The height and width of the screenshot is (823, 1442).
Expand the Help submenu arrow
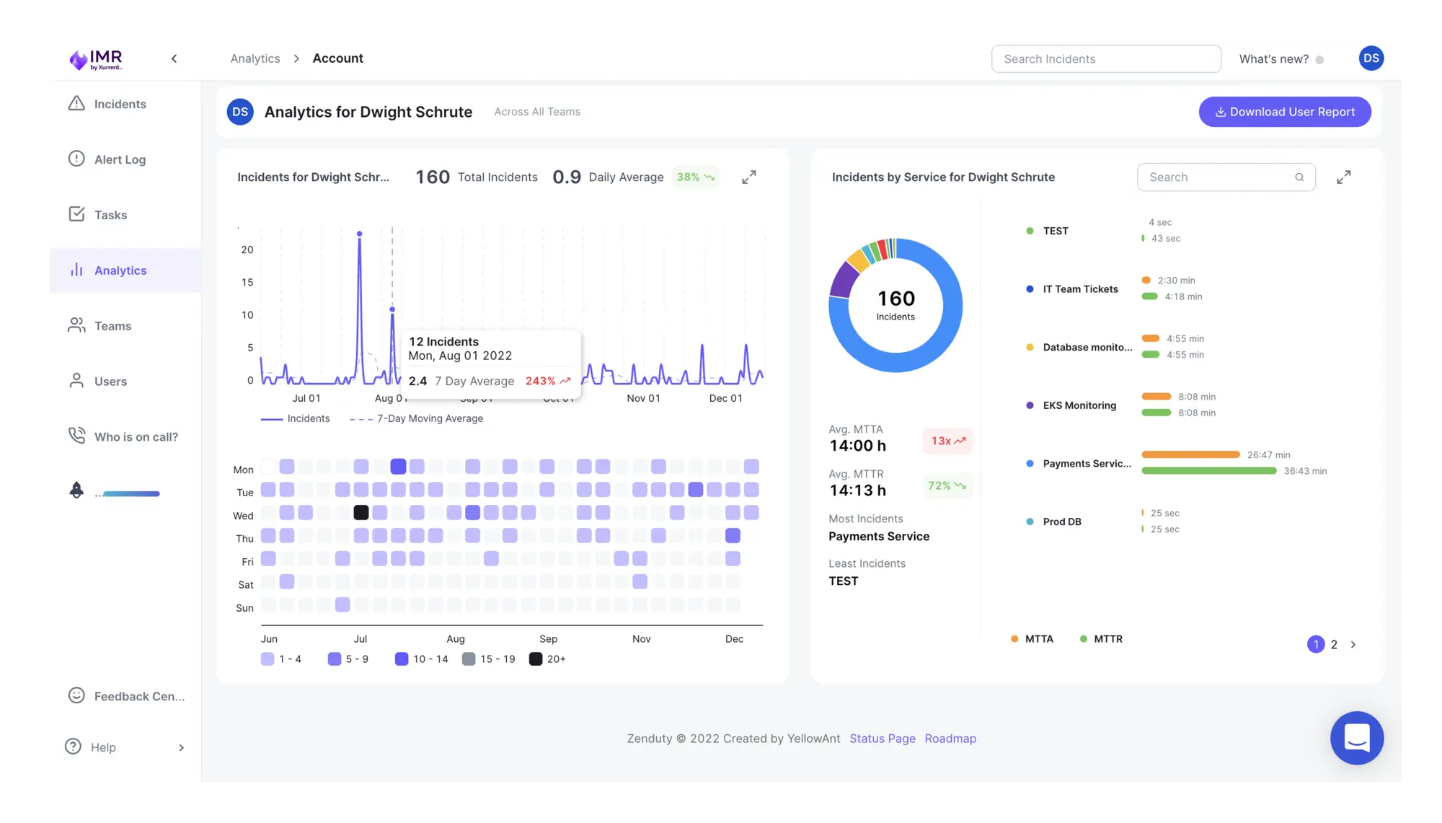[181, 748]
